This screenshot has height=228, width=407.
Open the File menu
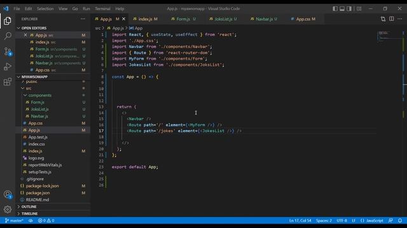click(17, 8)
